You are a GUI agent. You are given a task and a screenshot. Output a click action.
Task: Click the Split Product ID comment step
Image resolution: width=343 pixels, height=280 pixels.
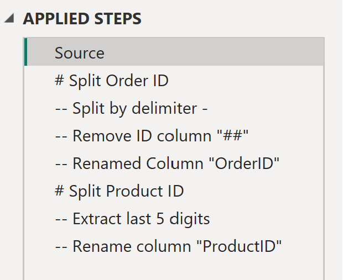click(119, 191)
